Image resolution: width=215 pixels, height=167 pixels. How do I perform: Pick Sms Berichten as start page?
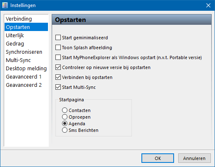64,130
